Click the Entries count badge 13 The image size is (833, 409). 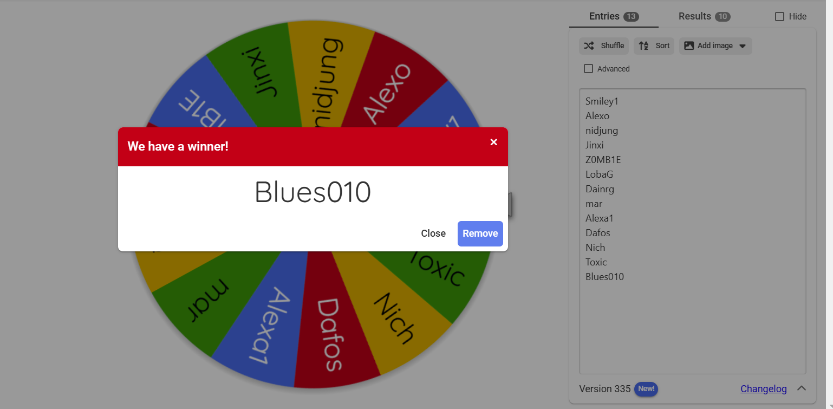click(631, 17)
